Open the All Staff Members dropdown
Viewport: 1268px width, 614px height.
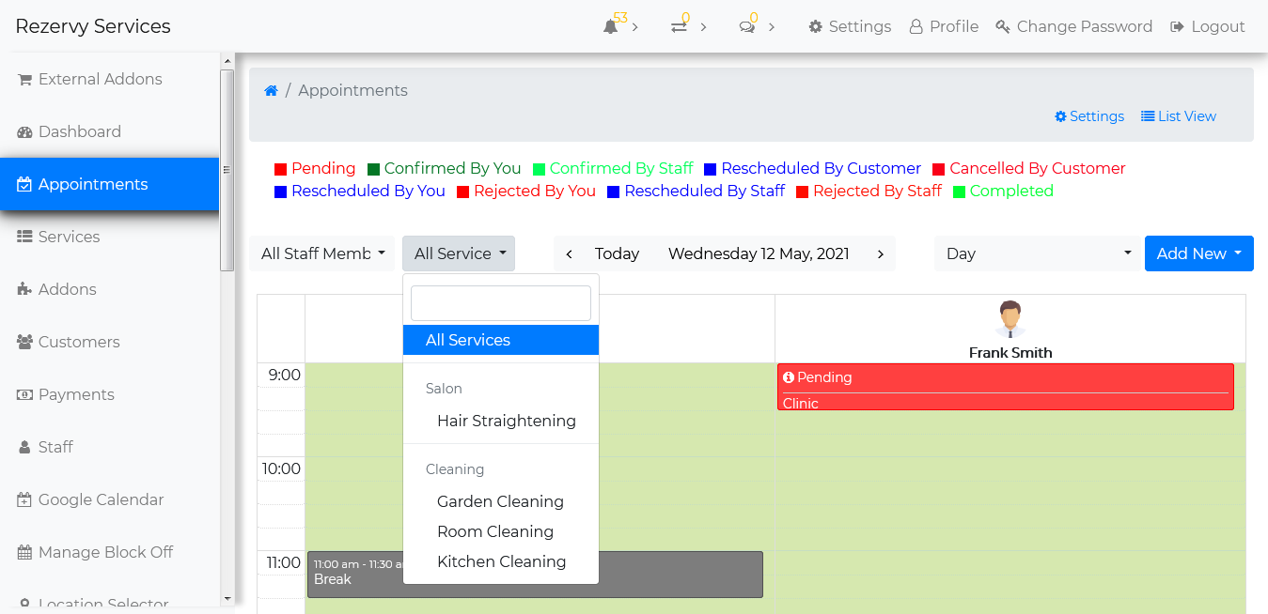(322, 253)
